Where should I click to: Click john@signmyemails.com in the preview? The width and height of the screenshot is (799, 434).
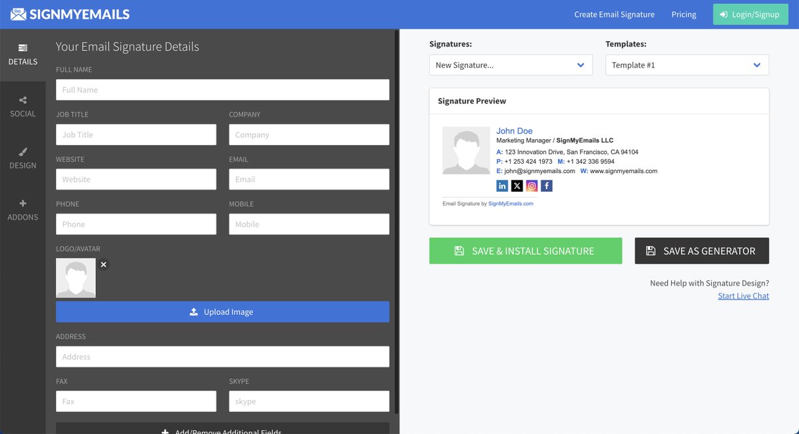539,171
